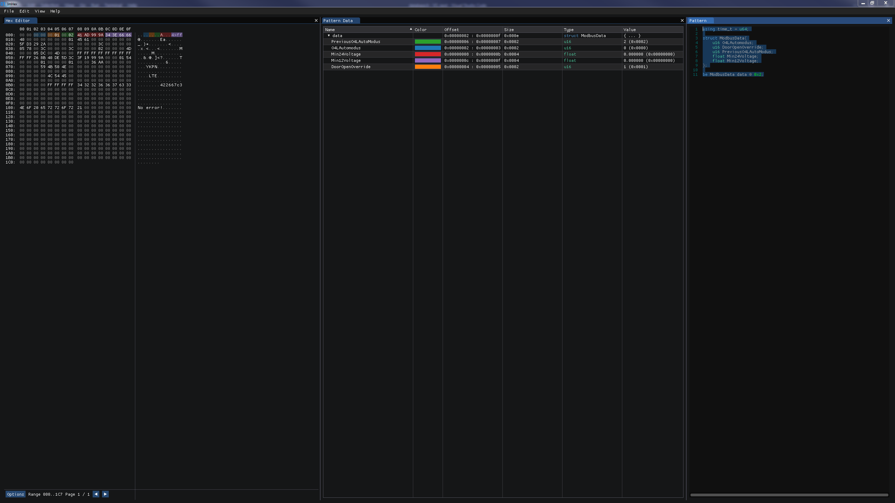Select the Min24Voltage row name
This screenshot has width=895, height=503.
pos(346,54)
